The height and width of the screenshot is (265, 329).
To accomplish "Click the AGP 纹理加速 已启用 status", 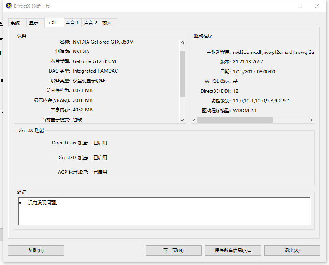I will 100,172.
